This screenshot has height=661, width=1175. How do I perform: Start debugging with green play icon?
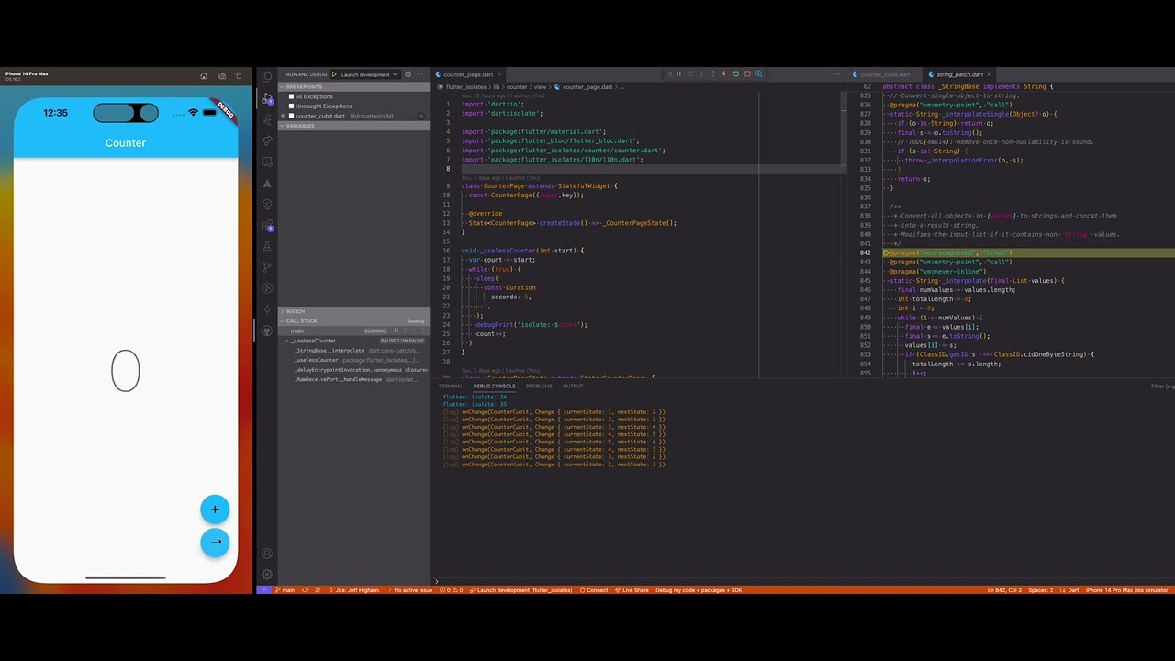[334, 74]
